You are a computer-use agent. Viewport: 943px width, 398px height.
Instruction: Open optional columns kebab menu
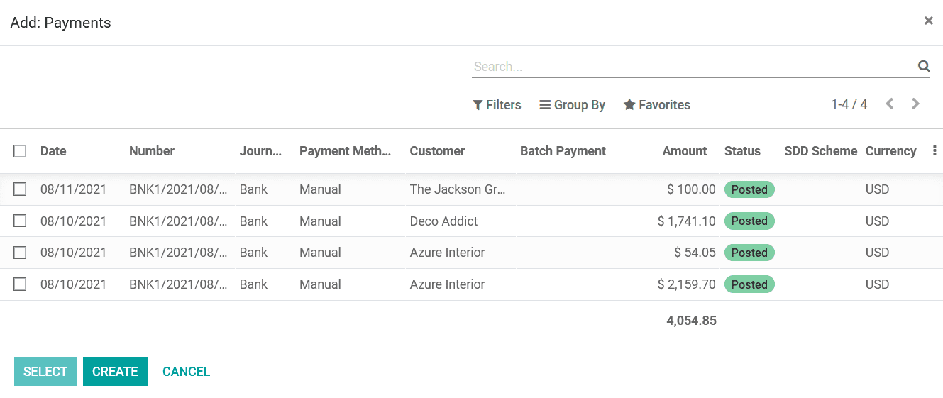pos(934,150)
